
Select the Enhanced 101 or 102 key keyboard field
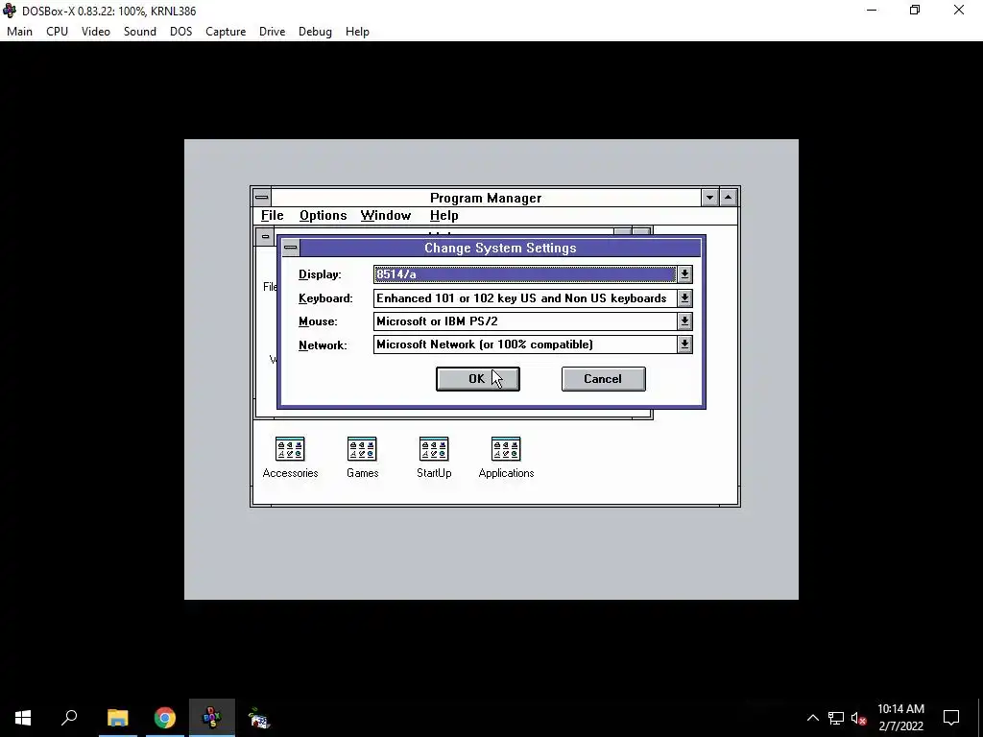coord(525,297)
